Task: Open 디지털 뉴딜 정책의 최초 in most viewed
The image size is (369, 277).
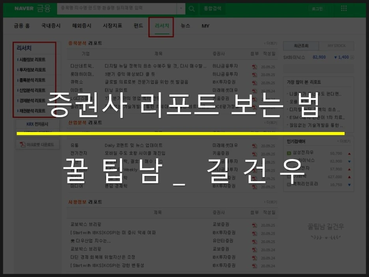Action: 315,110
